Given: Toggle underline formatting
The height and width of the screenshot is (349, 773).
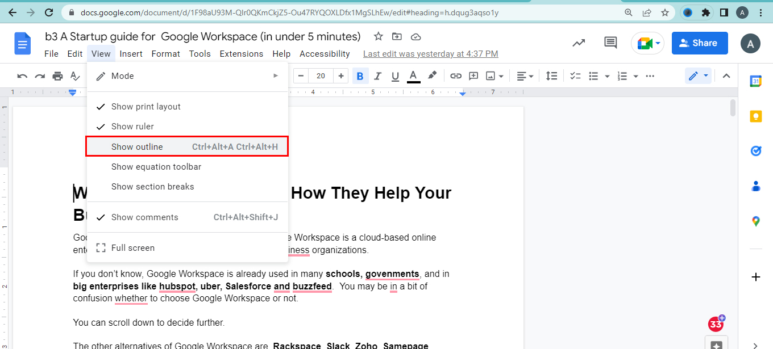Looking at the screenshot, I should (x=396, y=76).
